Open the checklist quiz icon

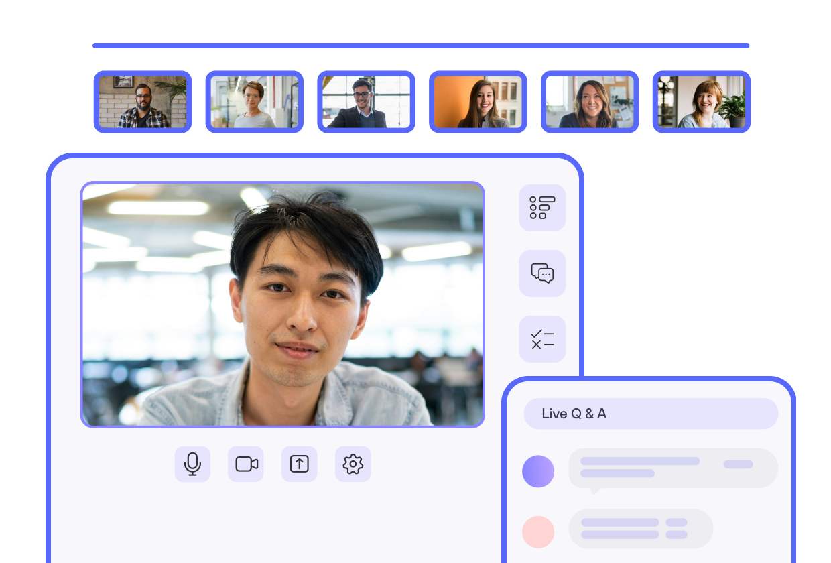tap(542, 339)
